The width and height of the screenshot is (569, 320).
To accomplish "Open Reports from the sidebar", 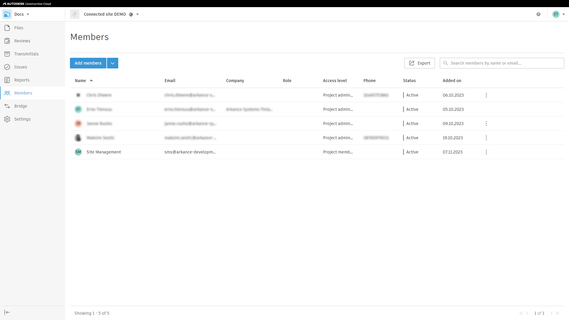I will (22, 80).
